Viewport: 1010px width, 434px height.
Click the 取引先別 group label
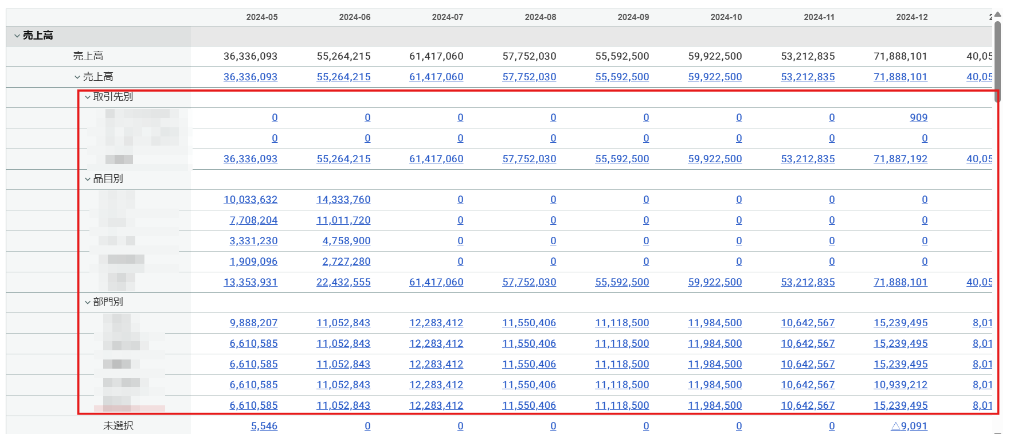[x=113, y=97]
